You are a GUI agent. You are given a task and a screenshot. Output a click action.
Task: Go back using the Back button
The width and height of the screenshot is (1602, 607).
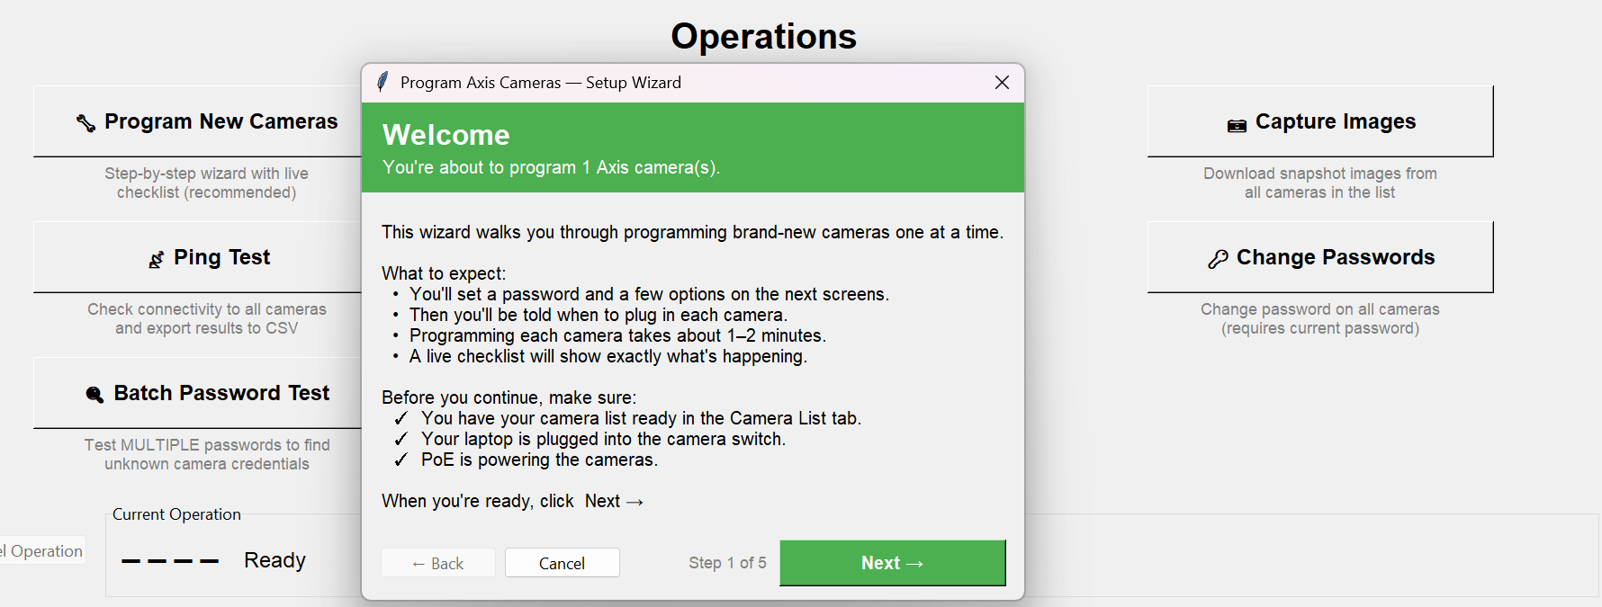(437, 563)
